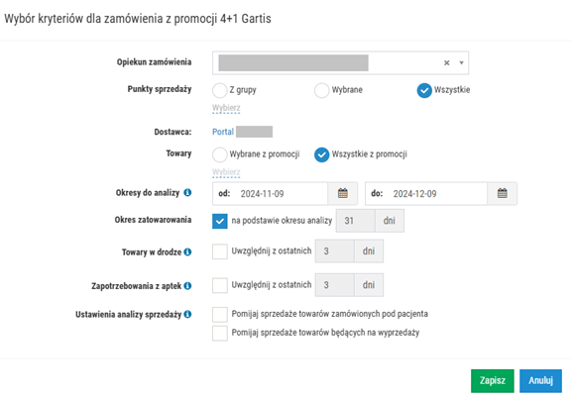Click the blue Anuluj button
This screenshot has height=399, width=571.
pos(541,381)
